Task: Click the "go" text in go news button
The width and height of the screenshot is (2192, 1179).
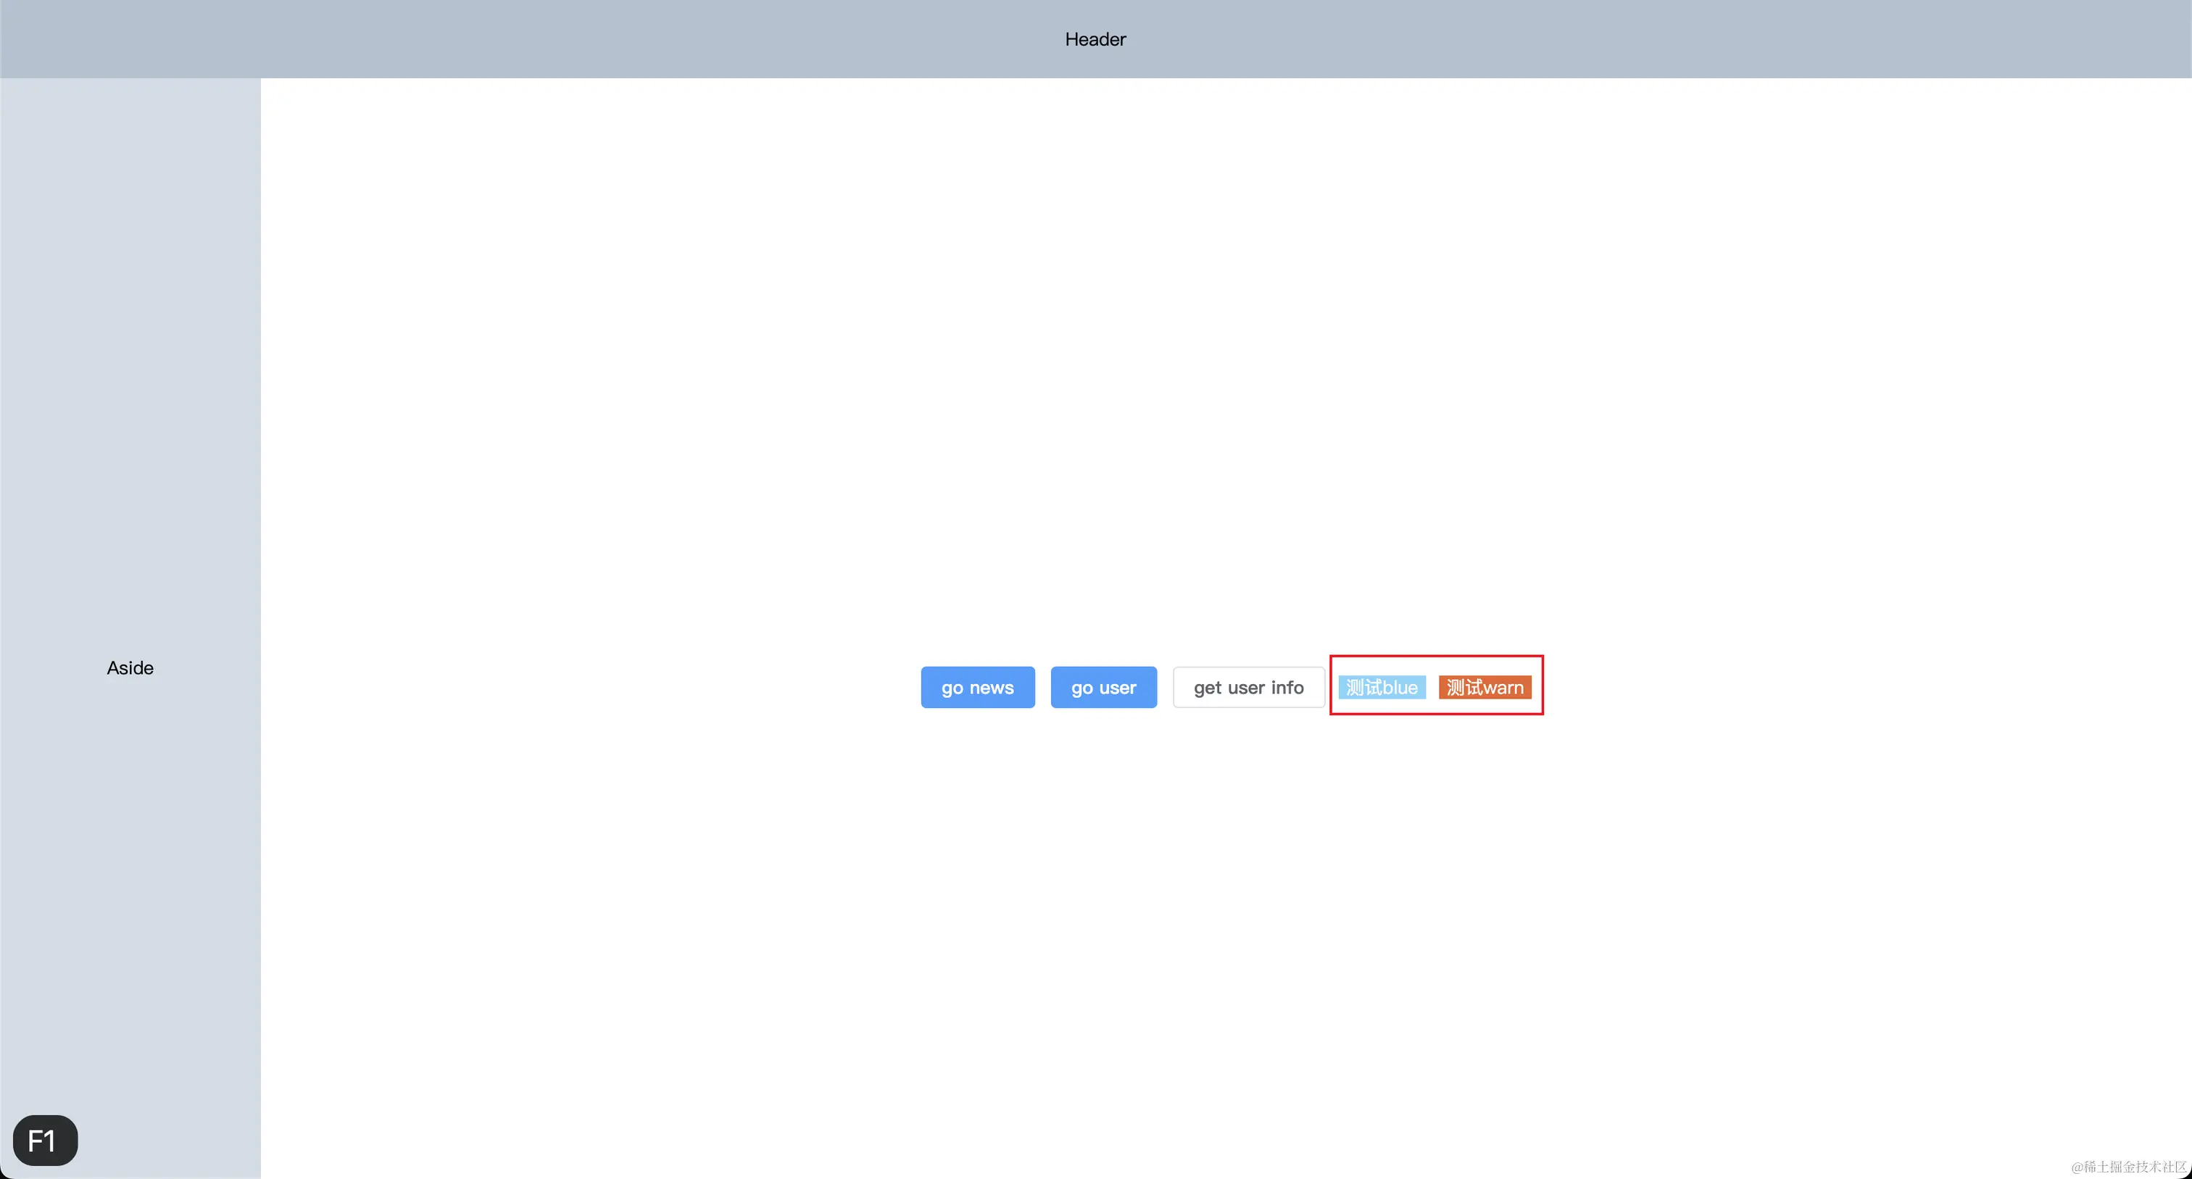Action: tap(952, 688)
